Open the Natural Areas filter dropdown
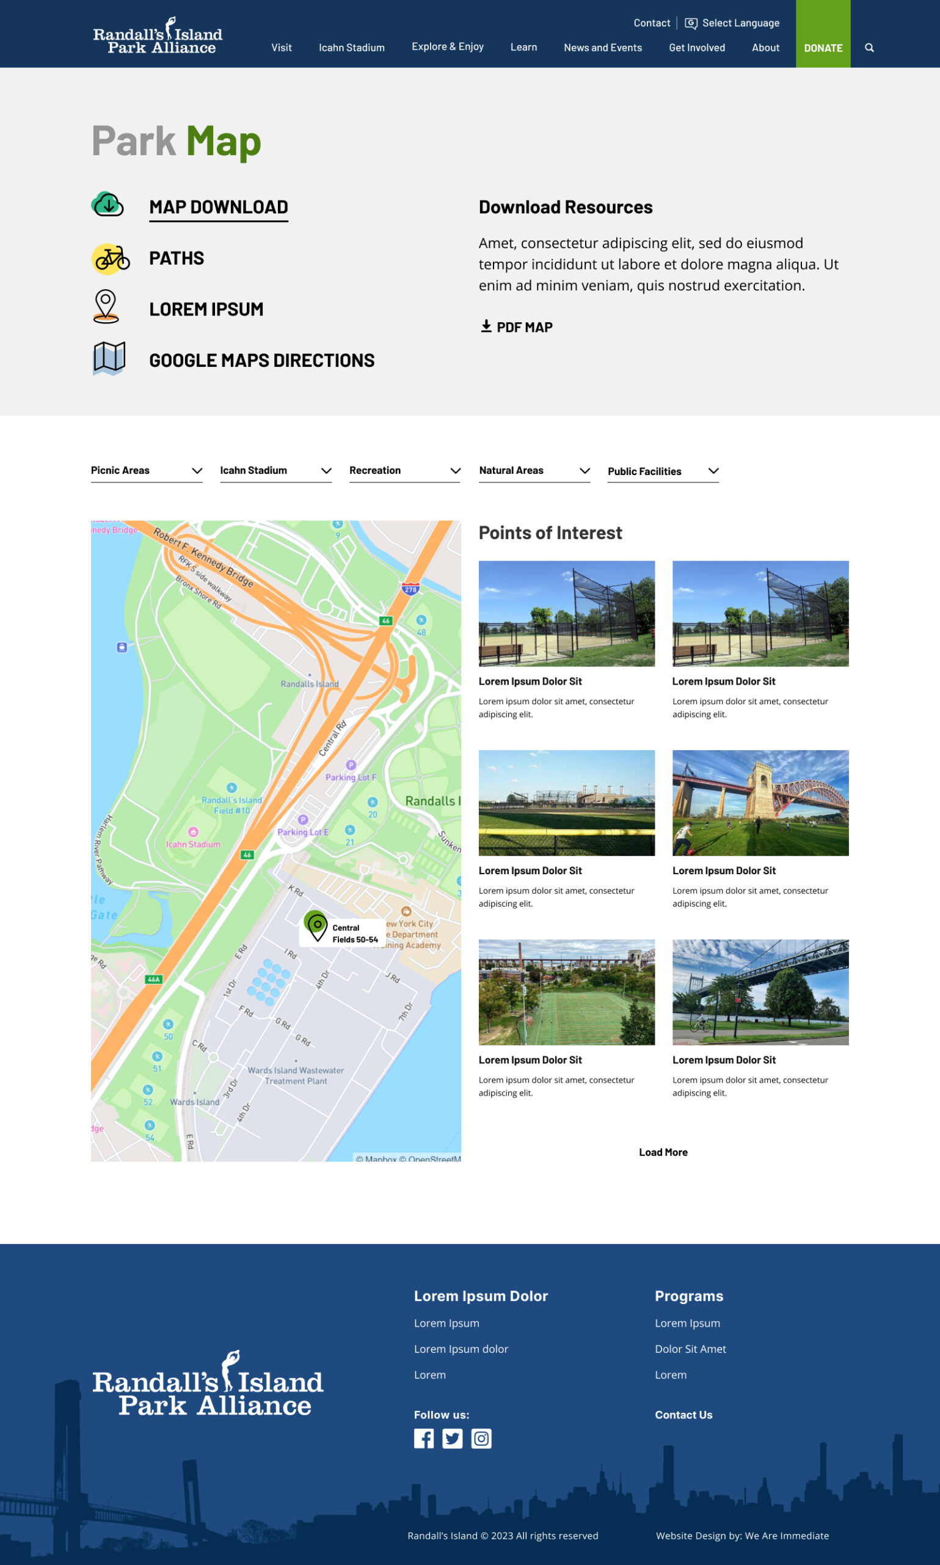This screenshot has height=1565, width=940. click(x=534, y=471)
